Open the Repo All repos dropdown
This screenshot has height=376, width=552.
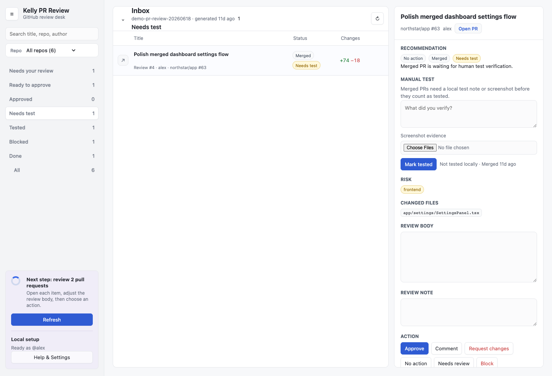point(52,50)
